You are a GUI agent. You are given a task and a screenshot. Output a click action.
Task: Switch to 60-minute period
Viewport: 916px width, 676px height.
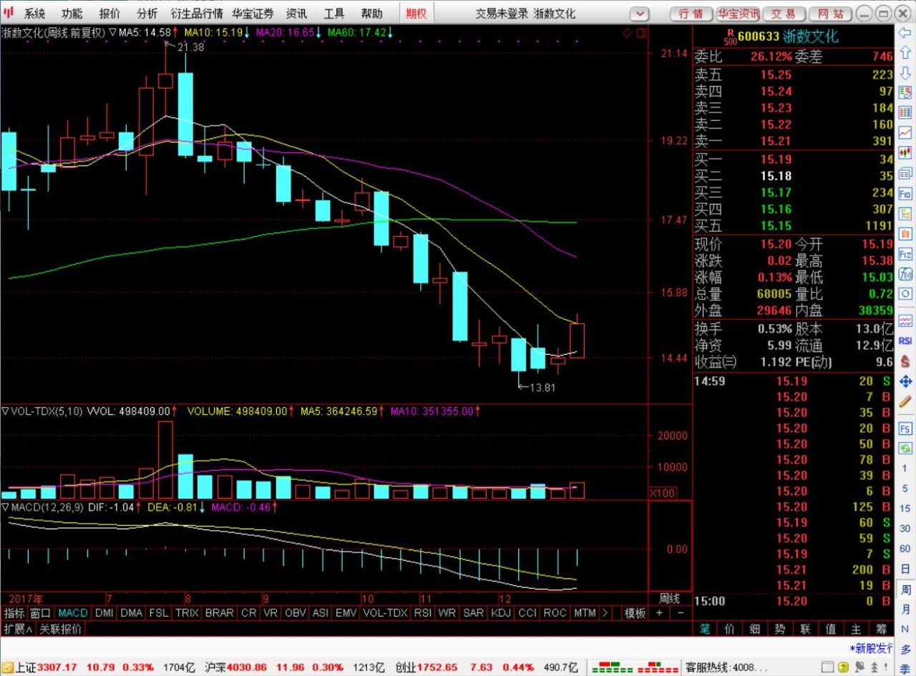(905, 549)
